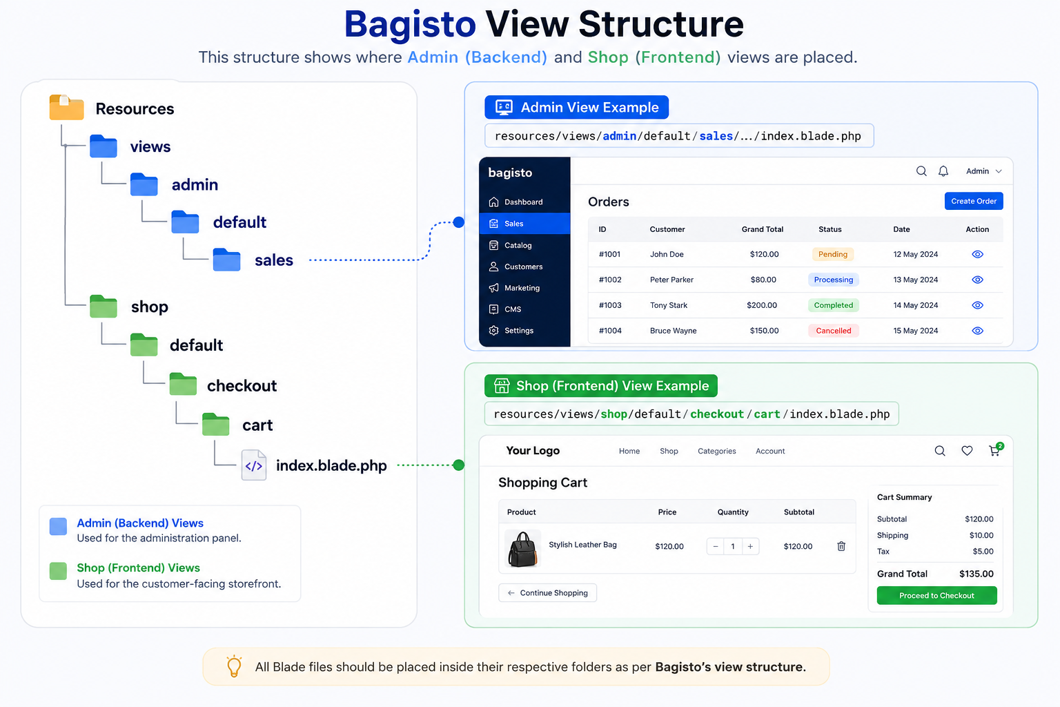This screenshot has height=707, width=1060.
Task: Click the Pending status badge
Action: [x=833, y=254]
